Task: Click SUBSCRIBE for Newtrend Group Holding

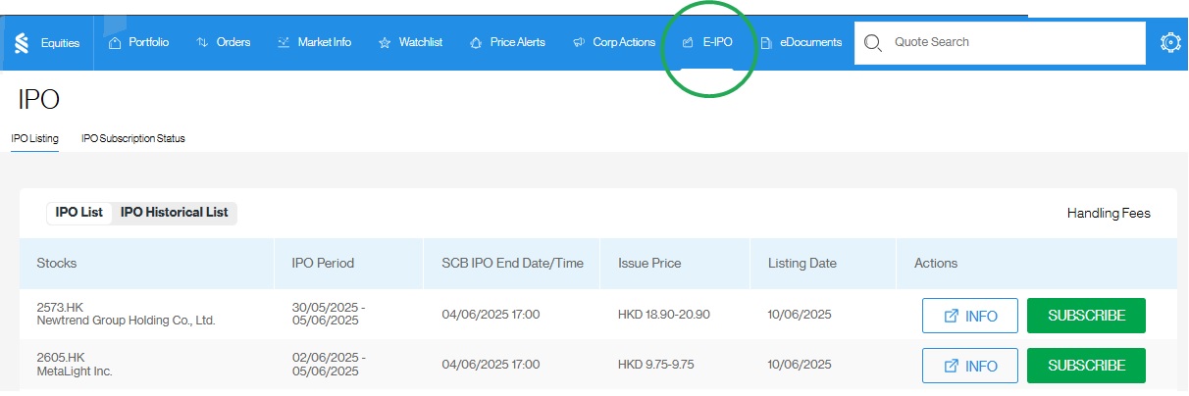Action: click(x=1086, y=316)
